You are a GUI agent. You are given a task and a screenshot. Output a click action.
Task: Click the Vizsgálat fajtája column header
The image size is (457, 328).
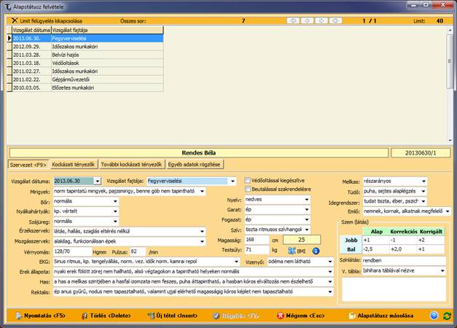[x=107, y=30]
